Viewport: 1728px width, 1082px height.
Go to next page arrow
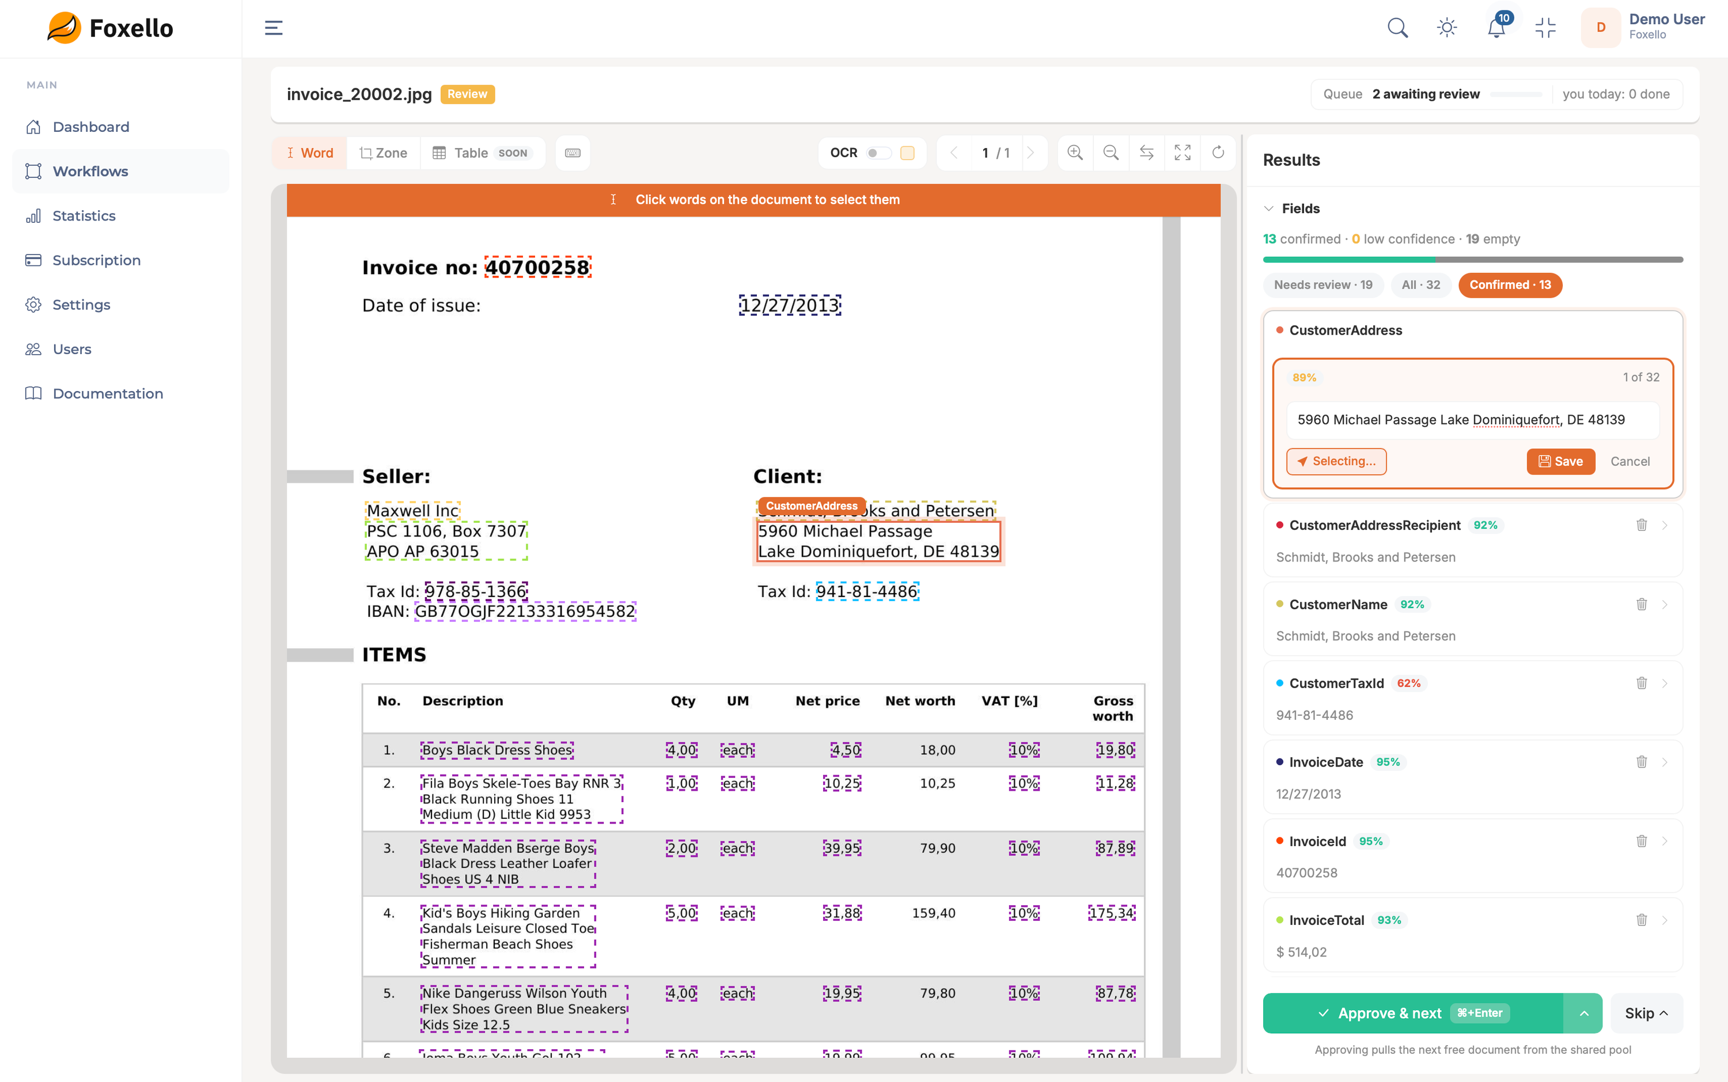coord(1031,153)
